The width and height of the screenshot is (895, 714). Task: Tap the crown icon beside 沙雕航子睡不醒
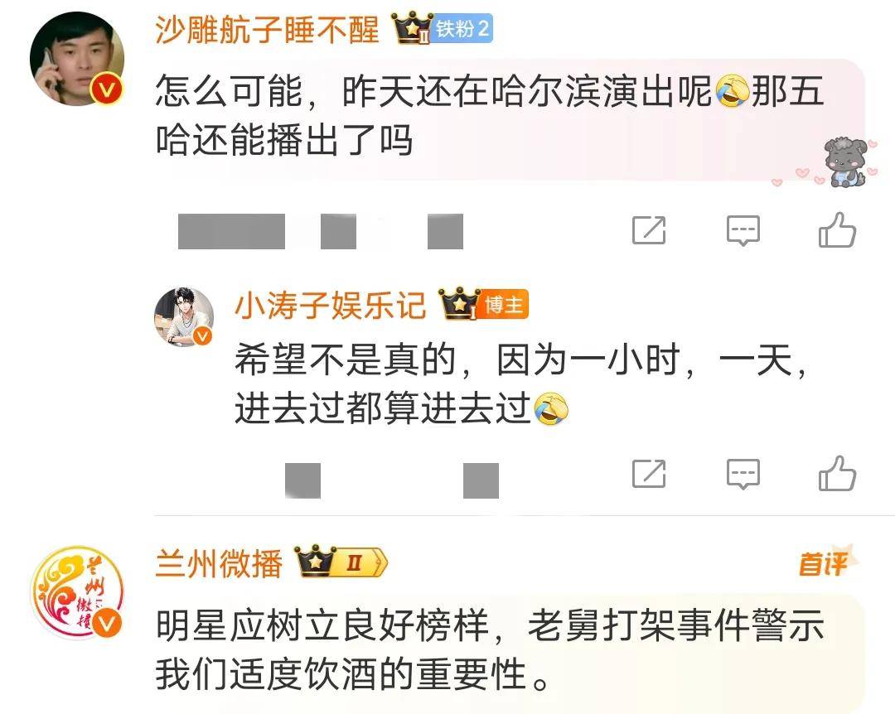pos(411,28)
